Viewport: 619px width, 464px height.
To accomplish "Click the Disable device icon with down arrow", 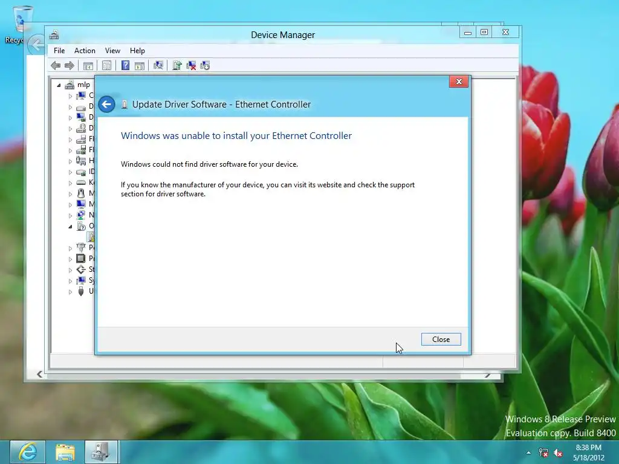I will (x=205, y=65).
